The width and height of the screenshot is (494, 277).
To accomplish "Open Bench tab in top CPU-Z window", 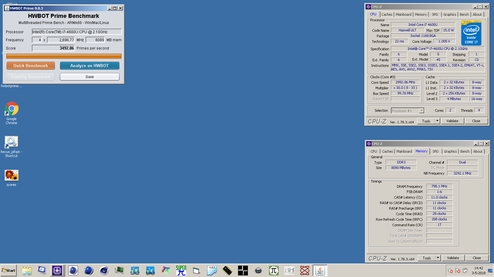I will pos(464,14).
